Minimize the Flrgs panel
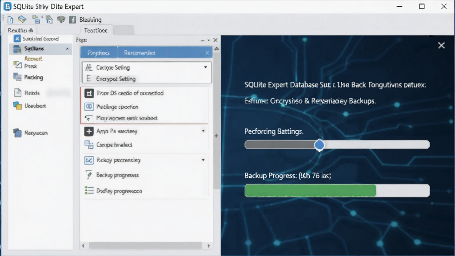The image size is (455, 256). [203, 40]
